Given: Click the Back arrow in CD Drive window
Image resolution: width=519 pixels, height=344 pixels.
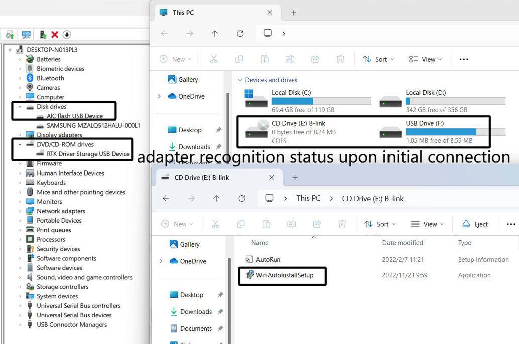Looking at the screenshot, I should [166, 198].
